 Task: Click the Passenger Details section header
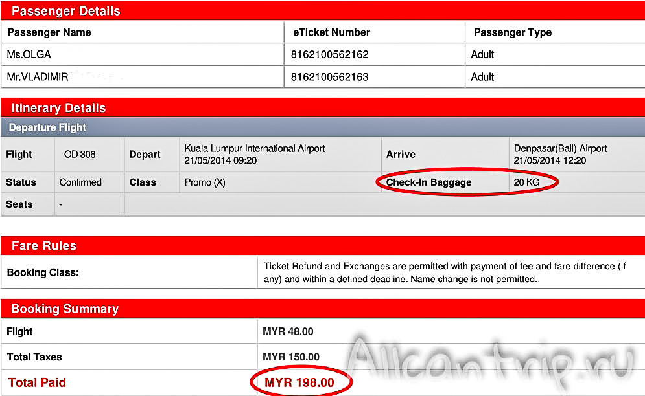(x=66, y=11)
